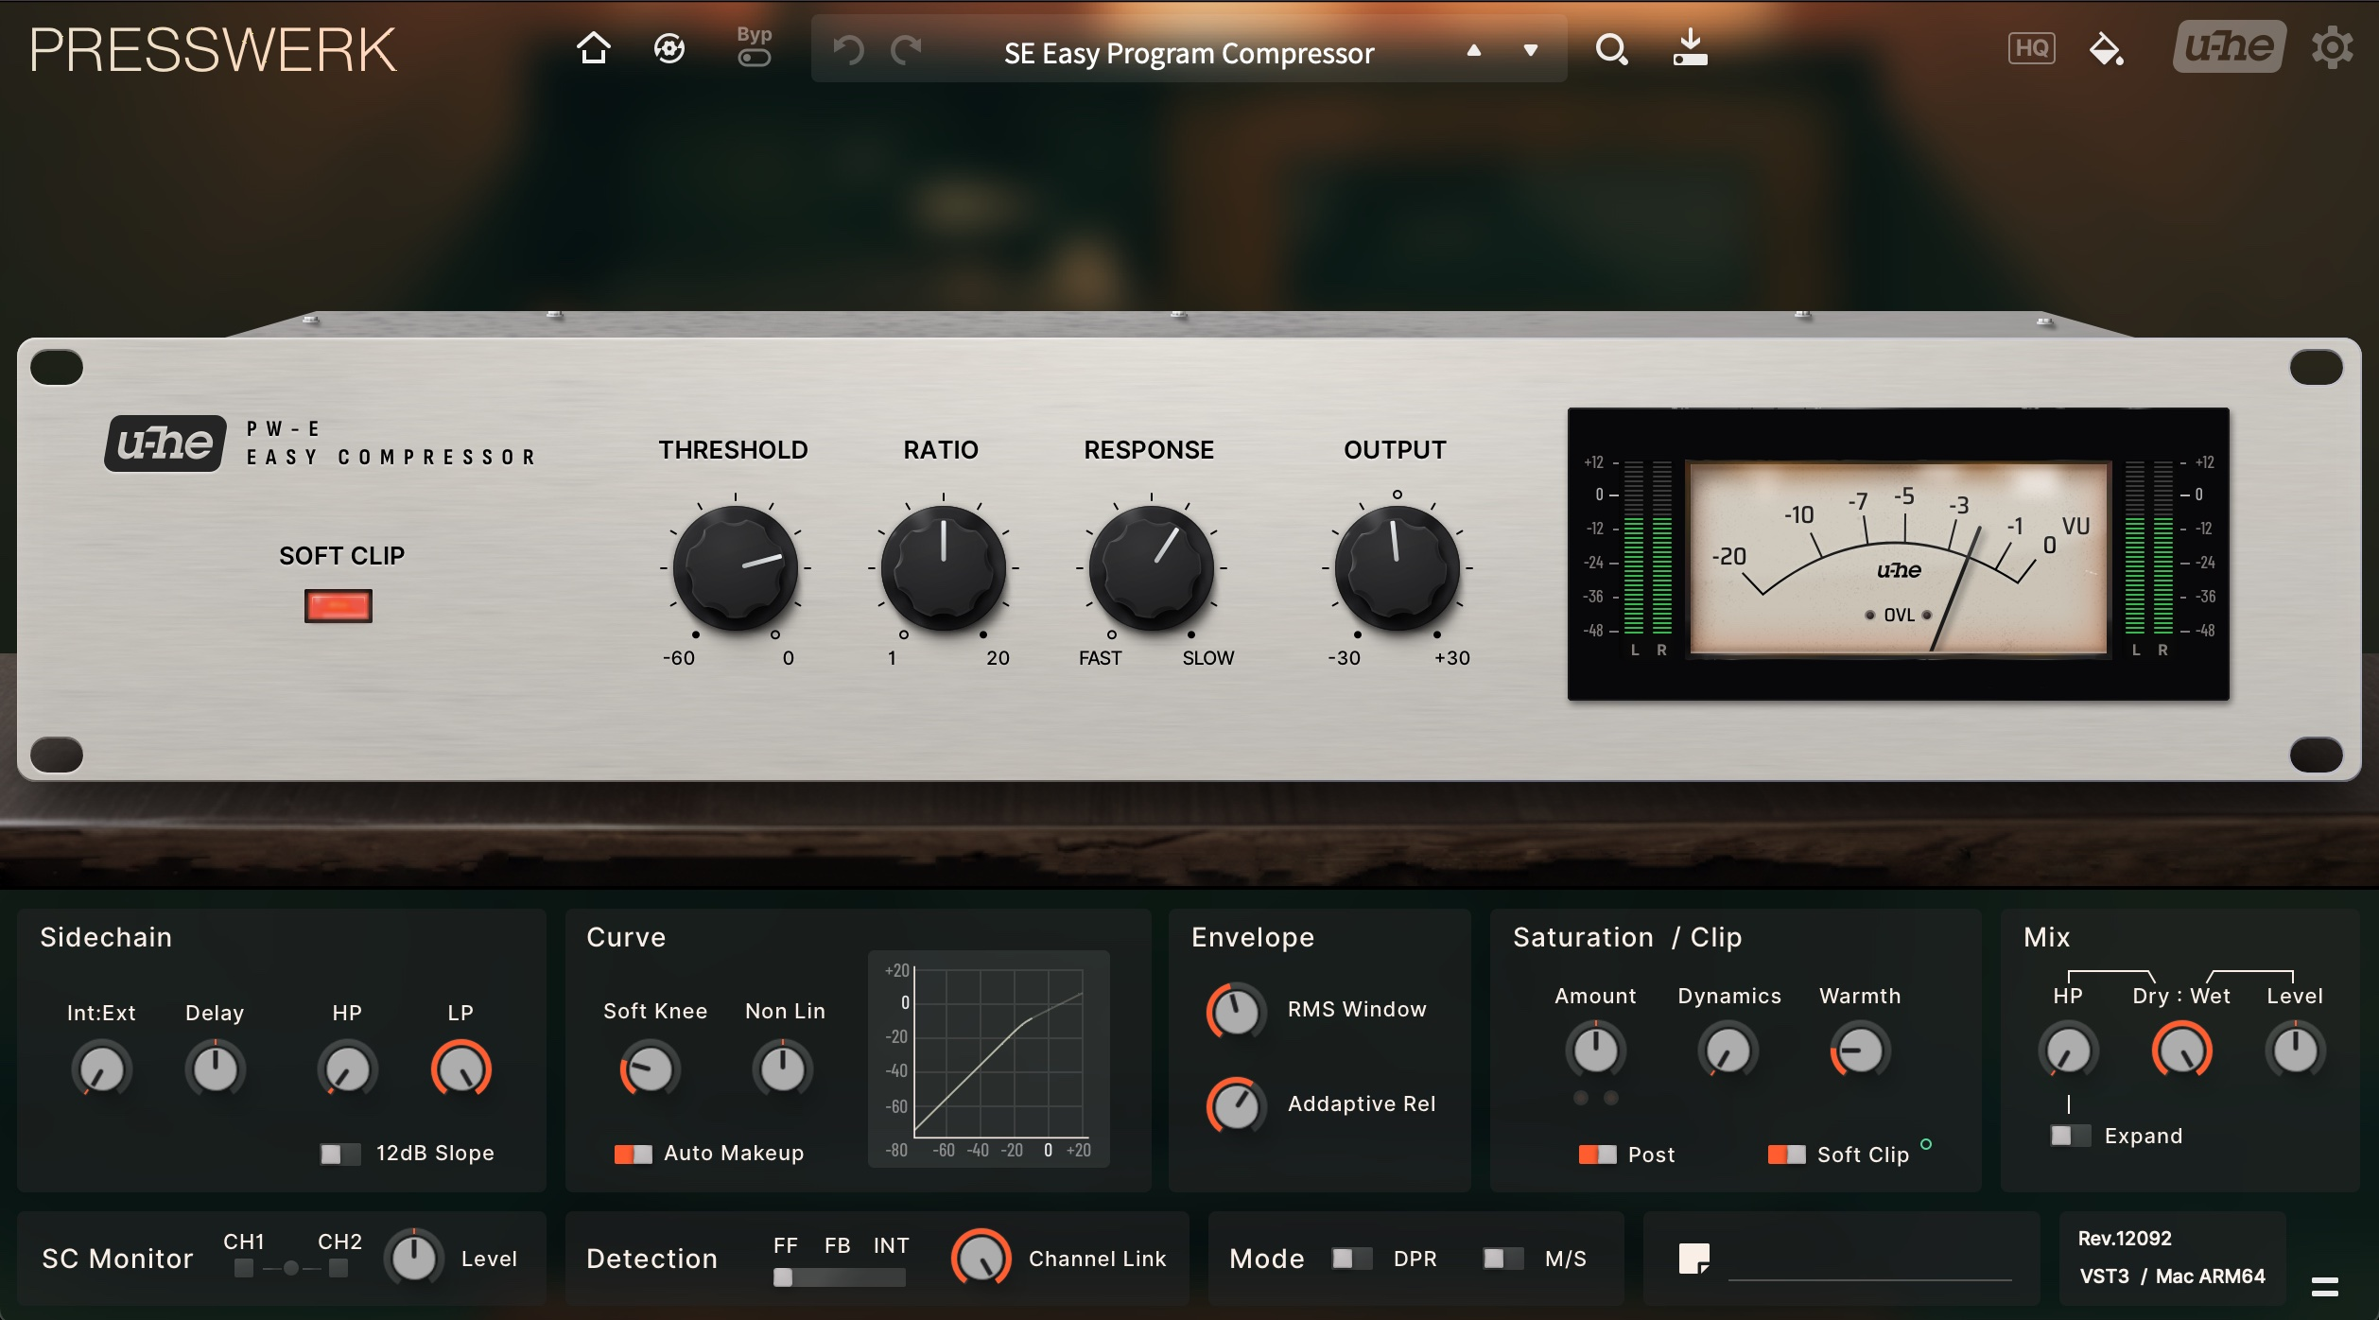Toggle the Bypass switch

click(x=755, y=58)
